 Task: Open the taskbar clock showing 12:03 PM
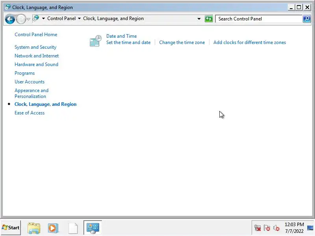(294, 228)
